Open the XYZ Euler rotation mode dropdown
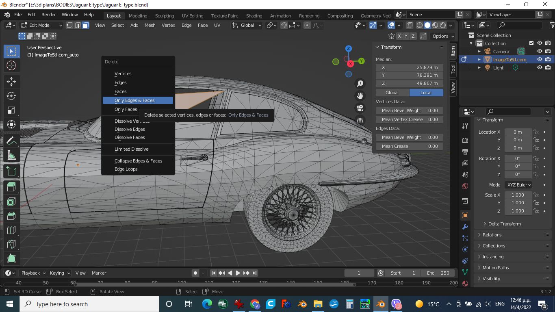Viewport: 555px width, 312px height. point(519,185)
